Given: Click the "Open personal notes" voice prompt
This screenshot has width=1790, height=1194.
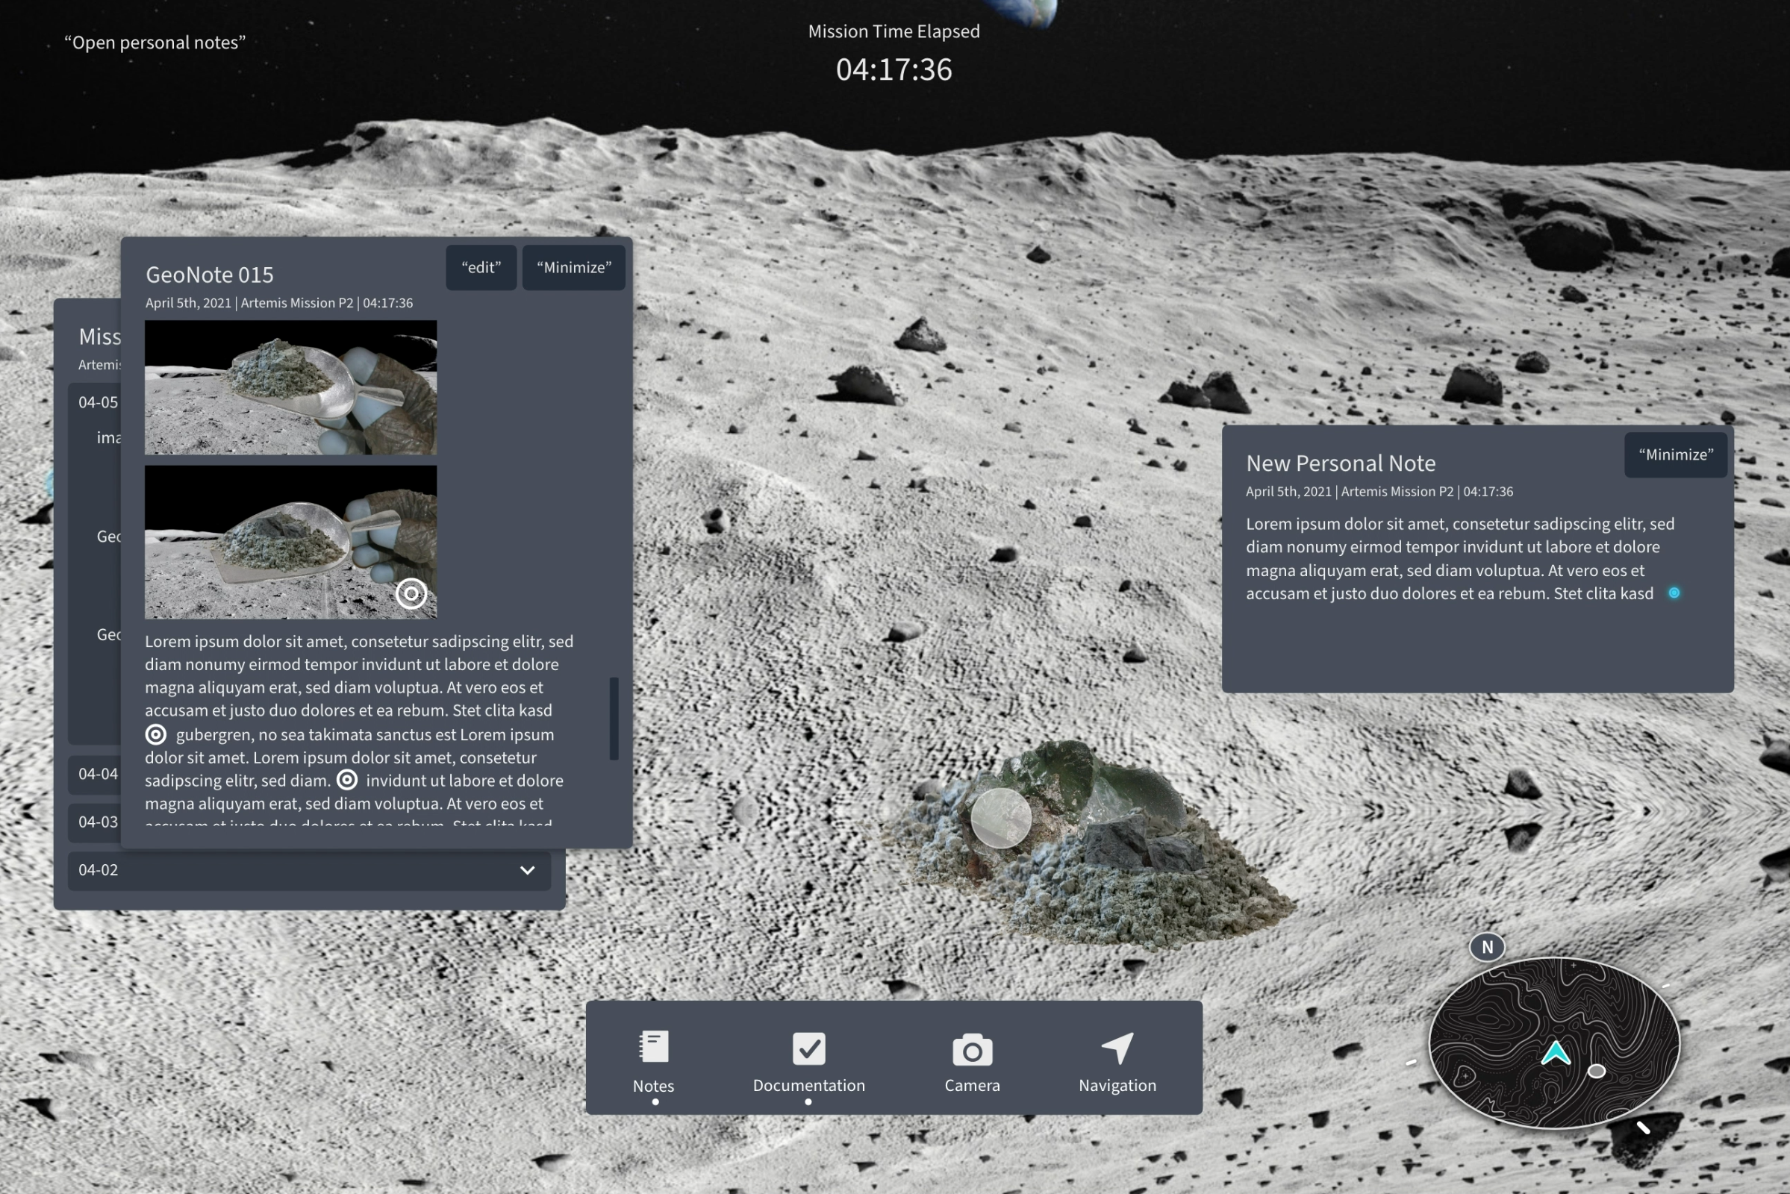Looking at the screenshot, I should pos(155,43).
